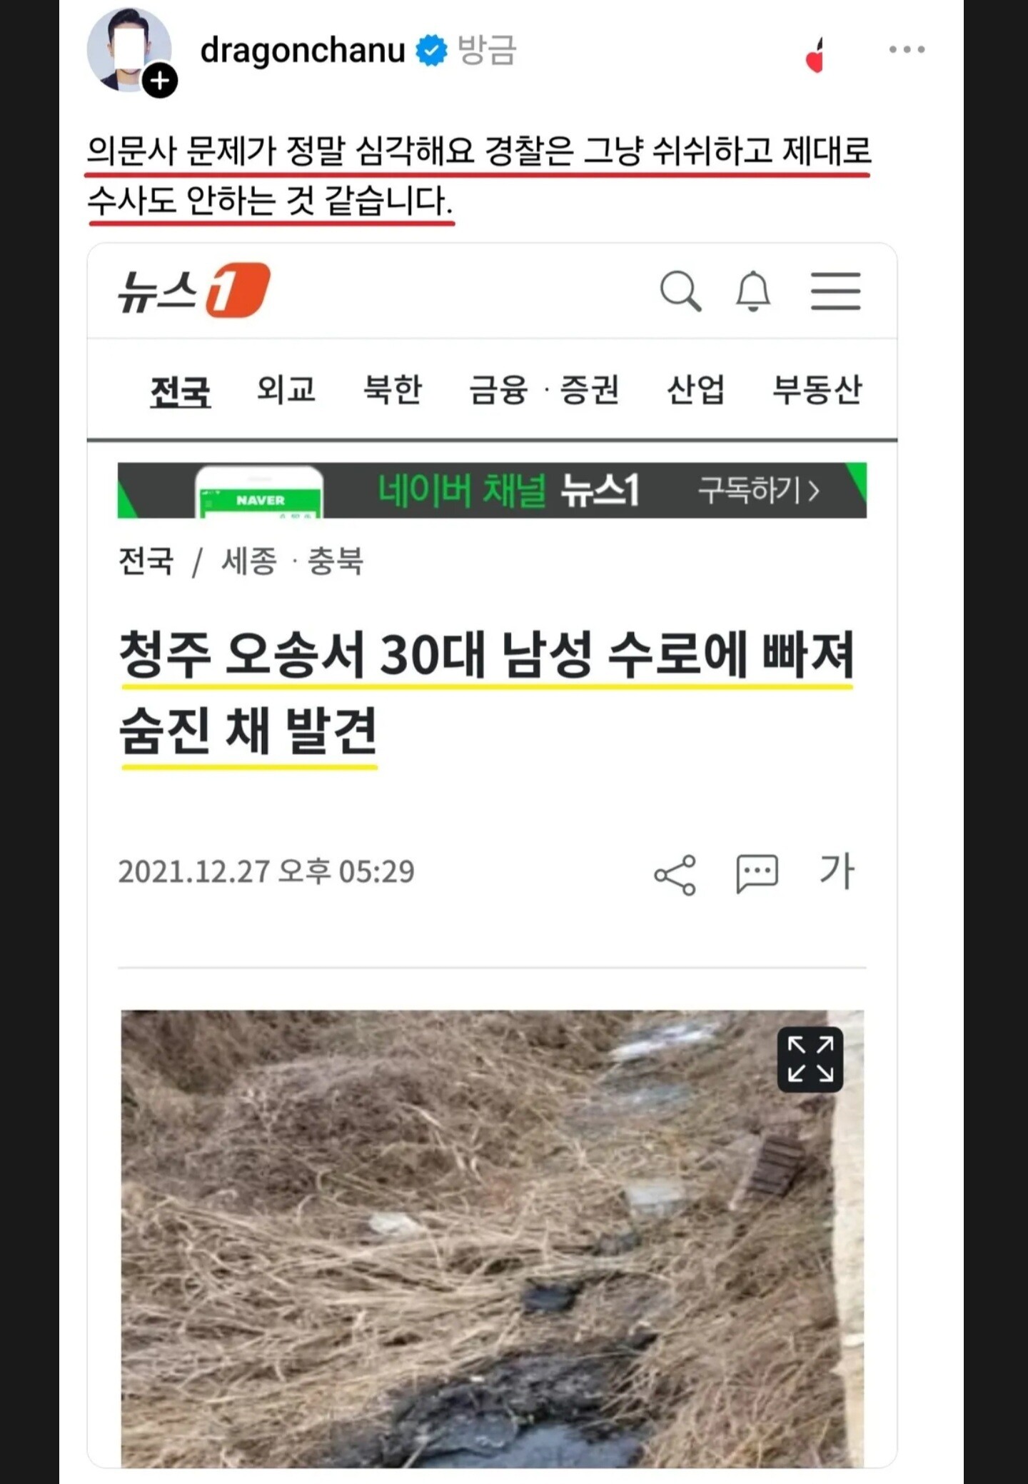
Task: Open the hamburger menu in News1 header
Action: [x=835, y=291]
